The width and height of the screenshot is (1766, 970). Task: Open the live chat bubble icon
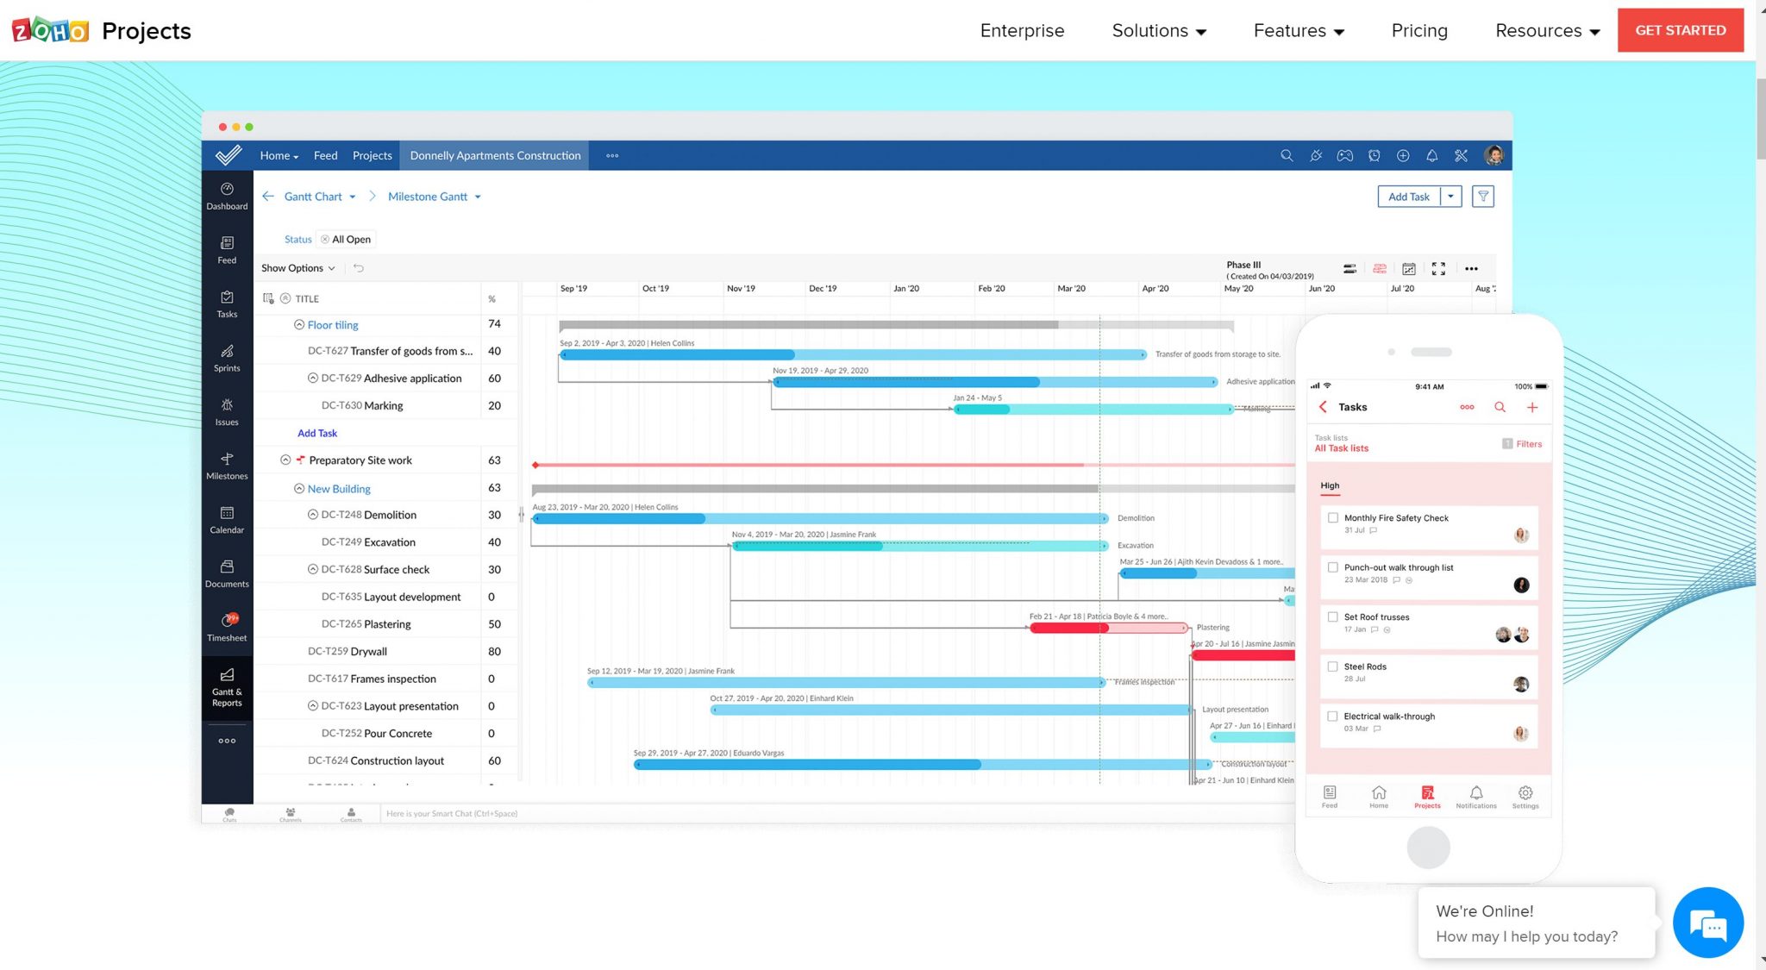1708,923
